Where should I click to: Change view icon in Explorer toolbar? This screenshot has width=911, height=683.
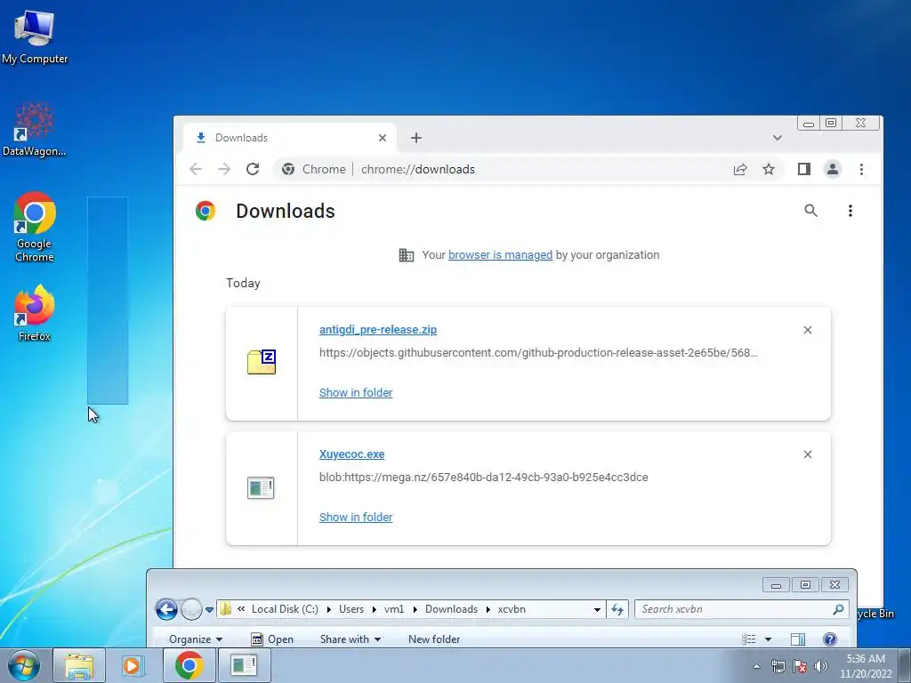[749, 639]
